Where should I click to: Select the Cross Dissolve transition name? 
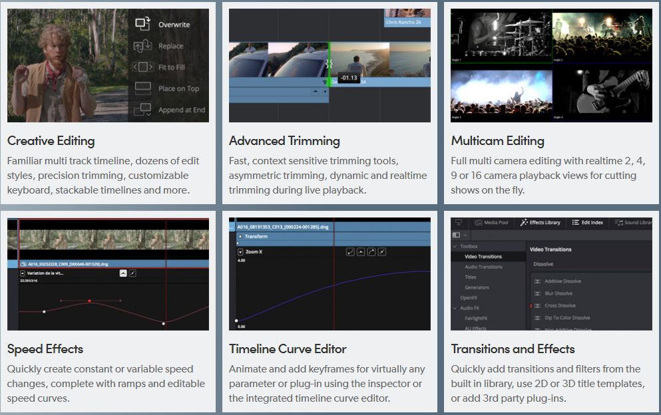pyautogui.click(x=560, y=306)
